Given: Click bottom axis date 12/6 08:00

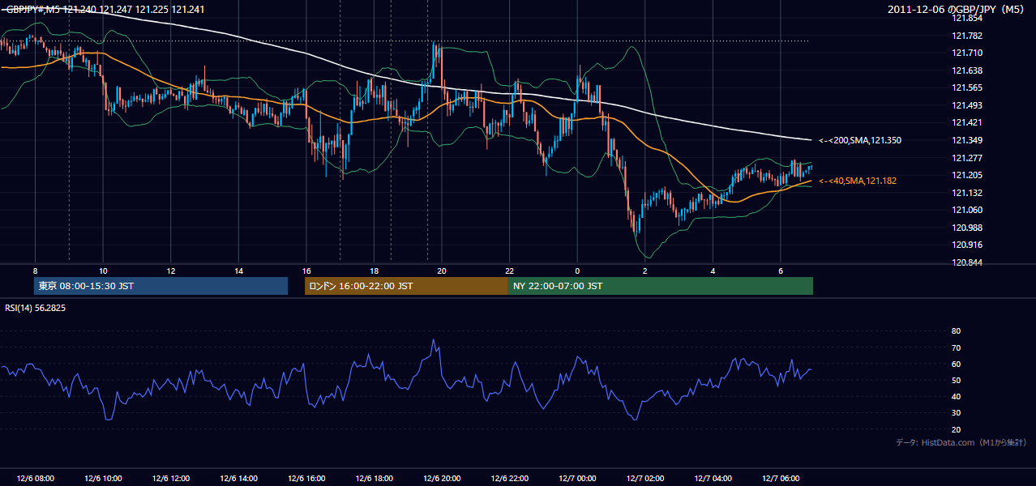Looking at the screenshot, I should click(35, 479).
